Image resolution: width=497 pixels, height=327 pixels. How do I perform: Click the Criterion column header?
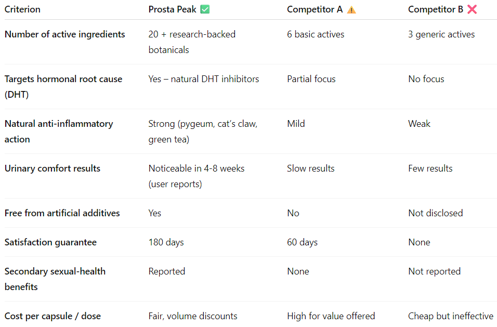click(x=22, y=9)
